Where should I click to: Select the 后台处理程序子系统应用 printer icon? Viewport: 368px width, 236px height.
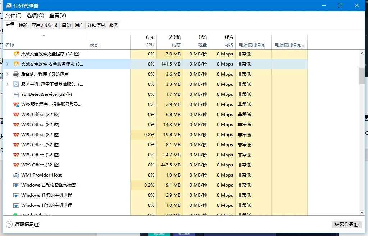[16, 74]
